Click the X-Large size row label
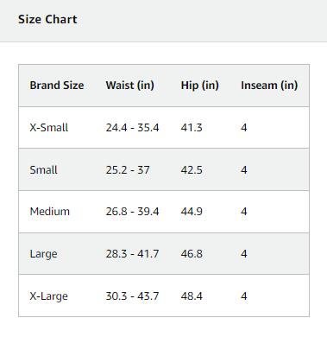The height and width of the screenshot is (337, 327). (x=48, y=296)
